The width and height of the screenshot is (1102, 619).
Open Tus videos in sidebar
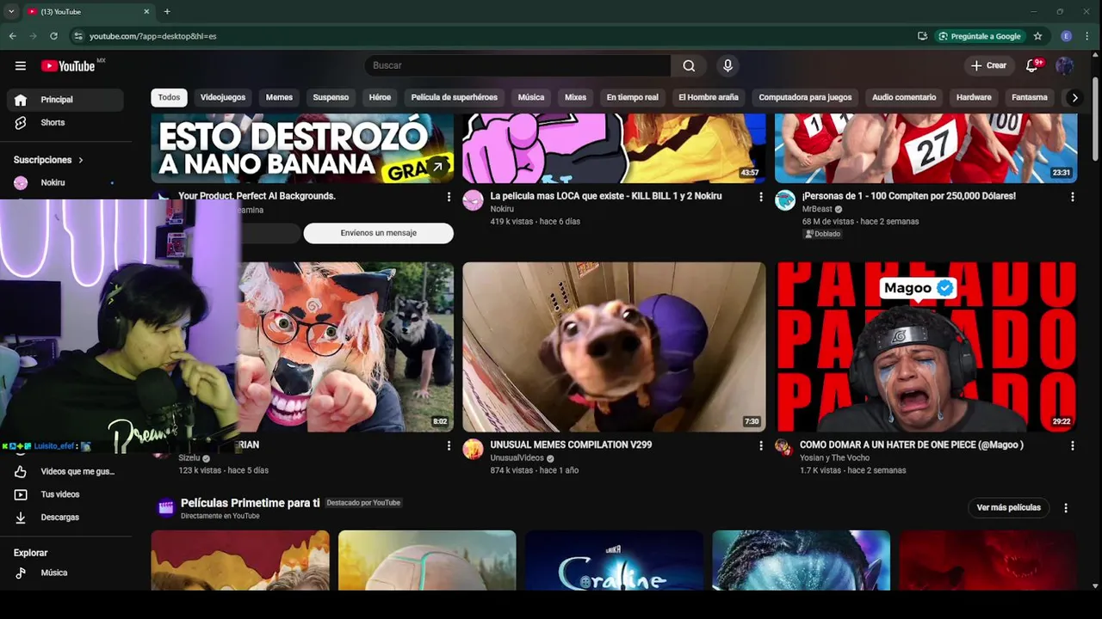click(65, 494)
